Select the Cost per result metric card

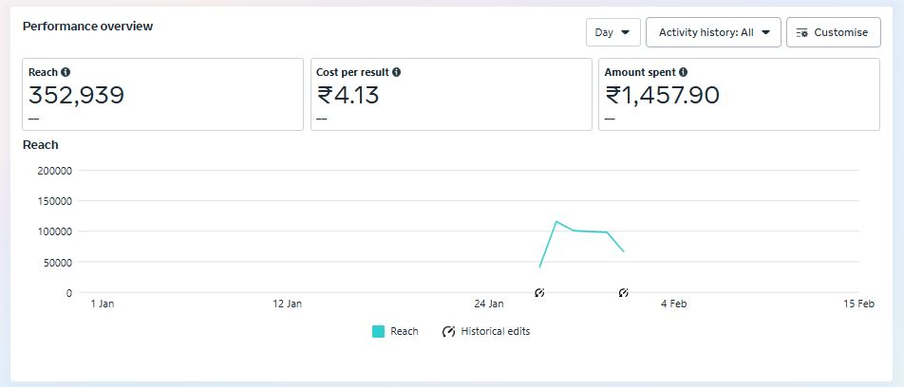[x=451, y=94]
